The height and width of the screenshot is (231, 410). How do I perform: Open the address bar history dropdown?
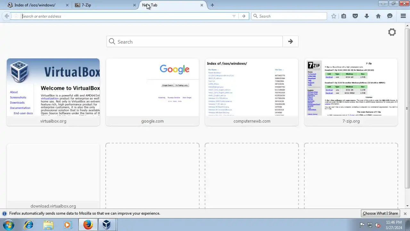pyautogui.click(x=234, y=16)
